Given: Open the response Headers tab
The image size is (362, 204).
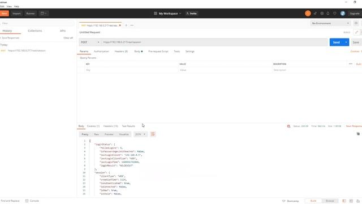Looking at the screenshot, I should click(111, 126).
